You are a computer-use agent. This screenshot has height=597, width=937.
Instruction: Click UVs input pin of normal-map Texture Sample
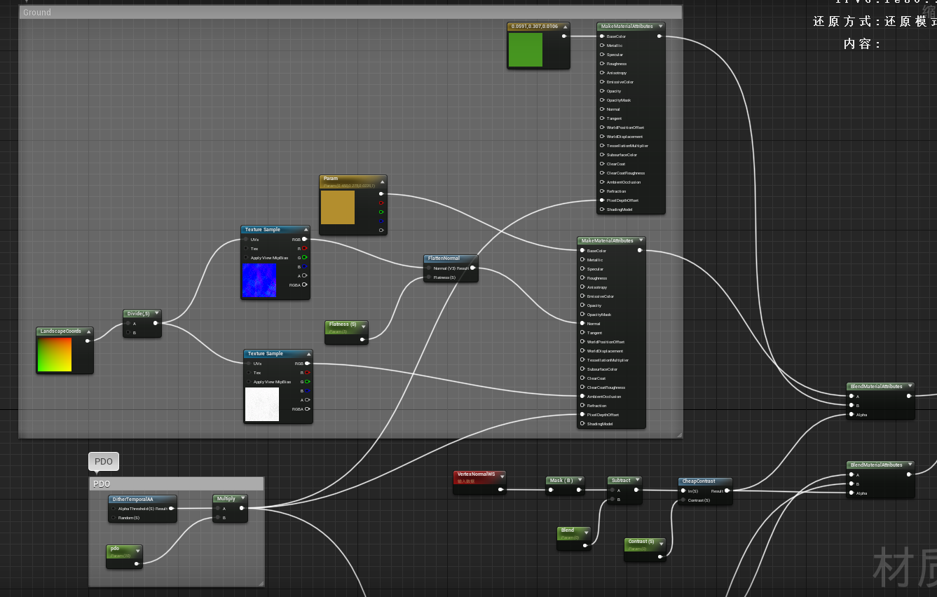pos(245,239)
